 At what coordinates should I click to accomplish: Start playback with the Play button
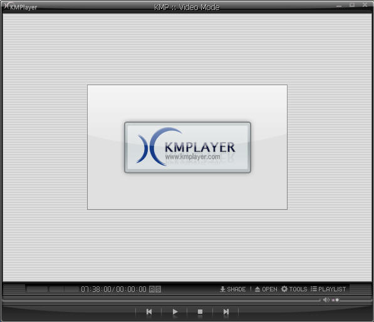pos(175,311)
